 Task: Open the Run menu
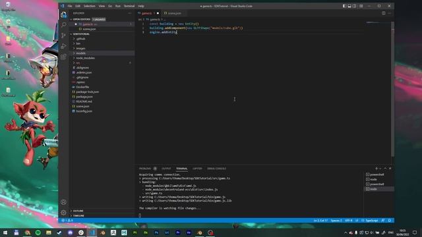coord(118,6)
